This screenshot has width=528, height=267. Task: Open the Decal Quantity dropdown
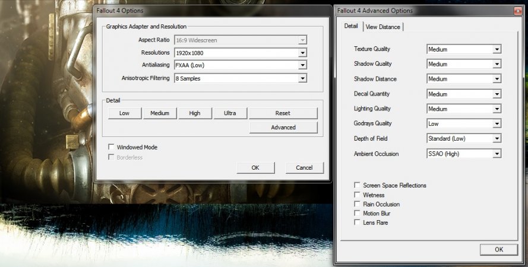click(x=464, y=94)
